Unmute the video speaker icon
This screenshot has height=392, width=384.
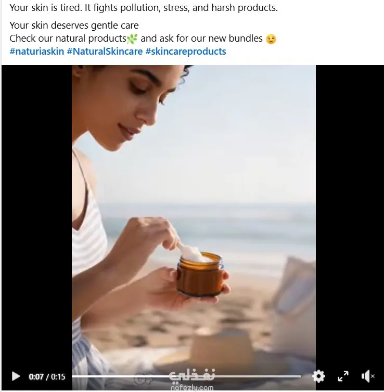pyautogui.click(x=368, y=376)
